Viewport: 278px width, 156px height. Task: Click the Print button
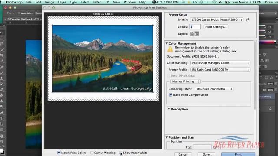coord(238,154)
